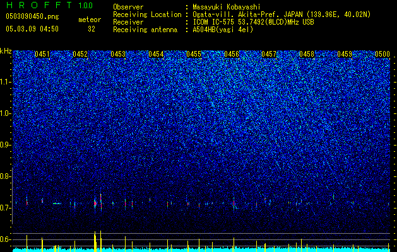Click the 0452 time marker

point(80,54)
